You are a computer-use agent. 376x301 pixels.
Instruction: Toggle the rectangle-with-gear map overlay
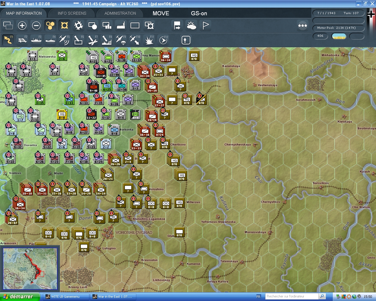pos(149,26)
